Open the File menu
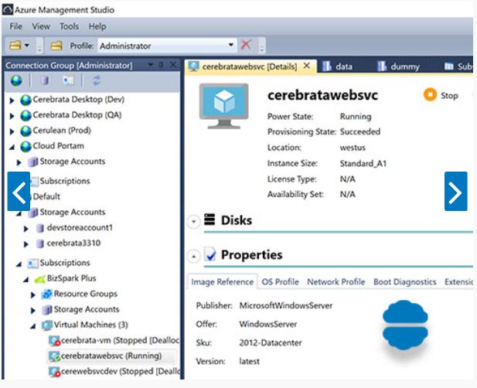The width and height of the screenshot is (477, 388). (15, 26)
